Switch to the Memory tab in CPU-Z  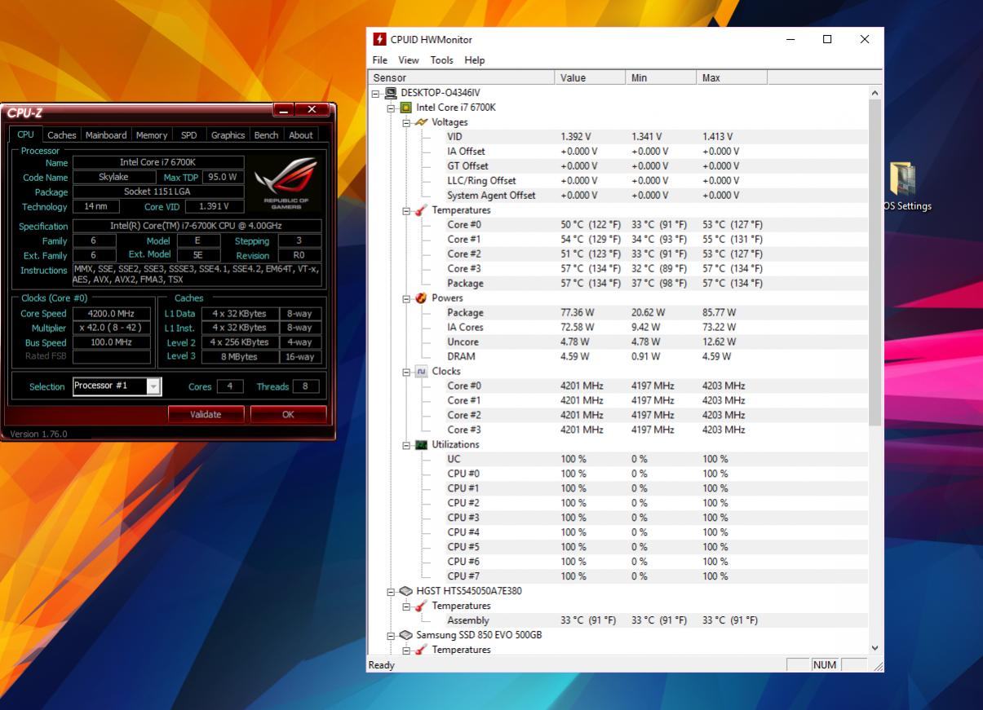tap(151, 135)
